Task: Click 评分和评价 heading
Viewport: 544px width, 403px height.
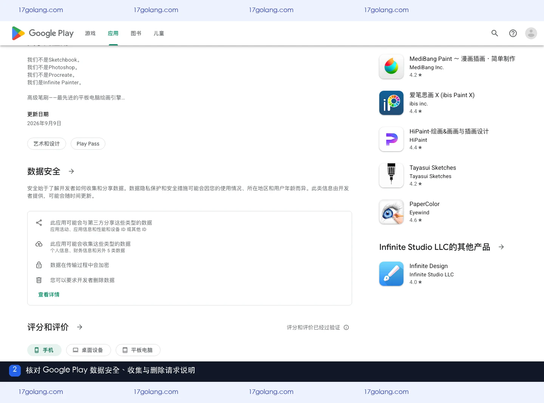Action: pos(48,327)
